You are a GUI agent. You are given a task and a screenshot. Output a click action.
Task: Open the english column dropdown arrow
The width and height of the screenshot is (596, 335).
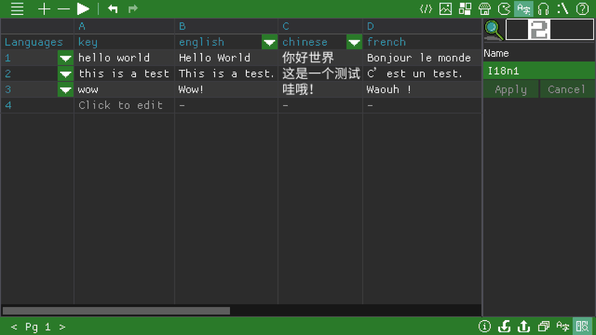270,42
